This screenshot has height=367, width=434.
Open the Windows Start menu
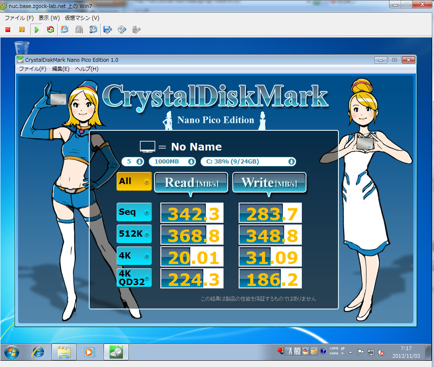tap(12, 352)
